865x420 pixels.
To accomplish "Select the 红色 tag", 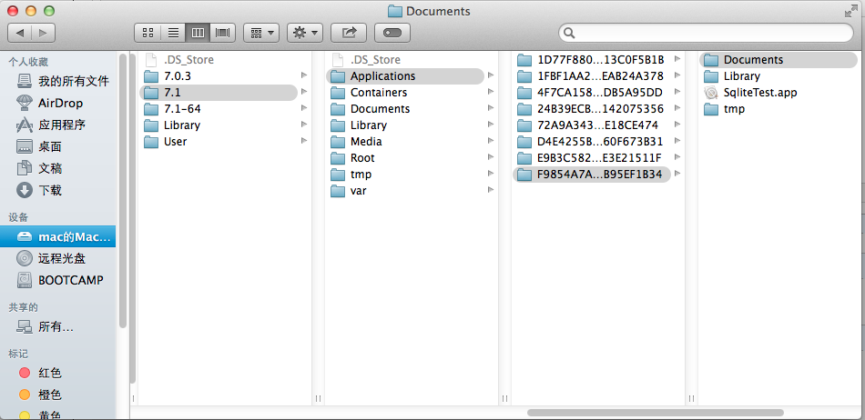I will point(58,374).
